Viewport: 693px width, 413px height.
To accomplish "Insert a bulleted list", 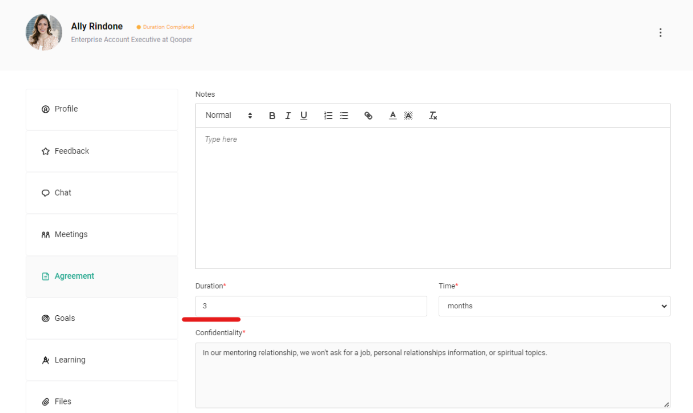I will point(344,116).
